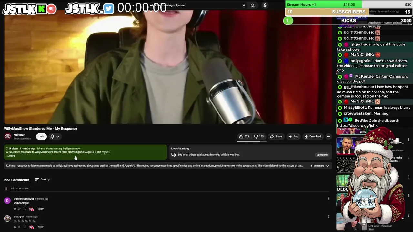This screenshot has height=232, width=413.
Task: Download the video
Action: pyautogui.click(x=313, y=136)
